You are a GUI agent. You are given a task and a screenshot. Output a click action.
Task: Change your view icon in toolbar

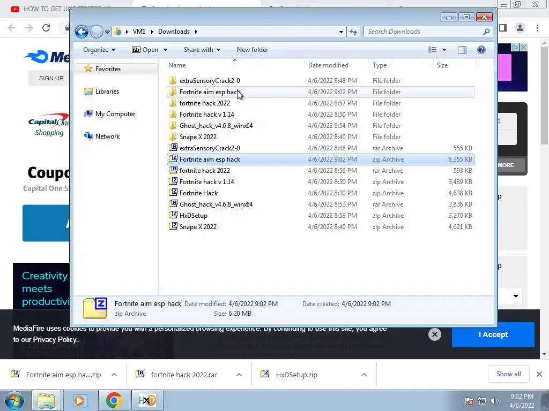point(433,50)
